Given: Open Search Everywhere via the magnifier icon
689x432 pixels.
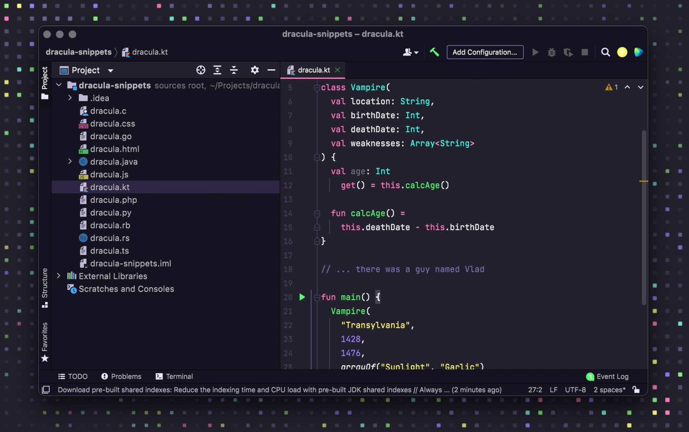Looking at the screenshot, I should [606, 52].
